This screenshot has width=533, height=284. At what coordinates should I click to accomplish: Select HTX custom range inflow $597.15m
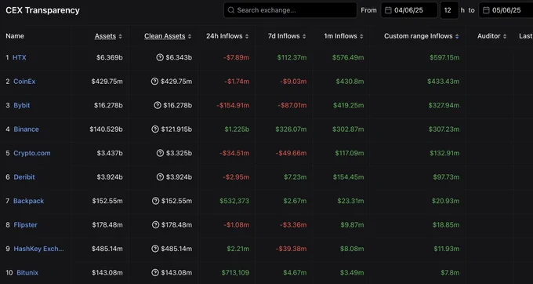(444, 57)
